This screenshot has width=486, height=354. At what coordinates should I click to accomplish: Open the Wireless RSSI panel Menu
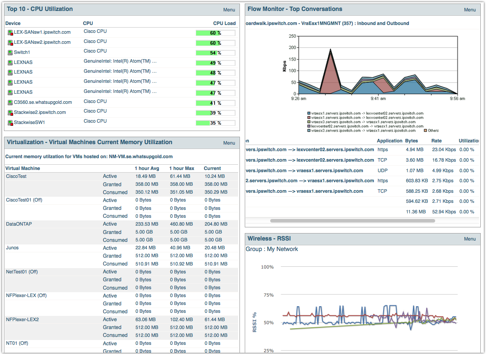470,239
